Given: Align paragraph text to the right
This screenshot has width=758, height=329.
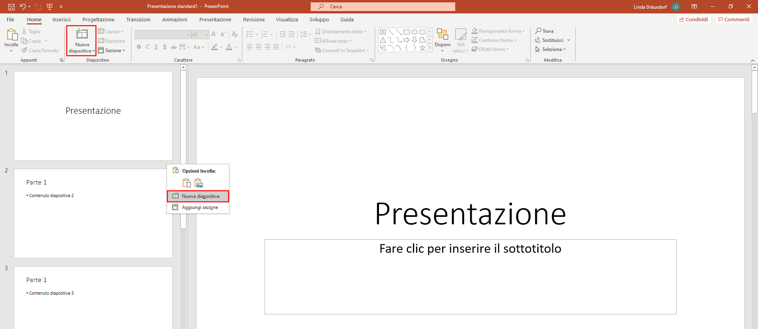Looking at the screenshot, I should coord(267,47).
